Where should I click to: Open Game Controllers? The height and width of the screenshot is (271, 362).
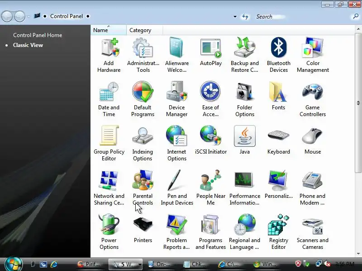point(313,99)
